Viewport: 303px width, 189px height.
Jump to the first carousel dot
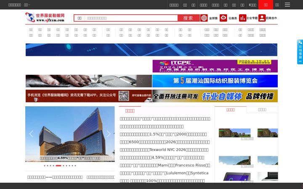click(x=45, y=165)
